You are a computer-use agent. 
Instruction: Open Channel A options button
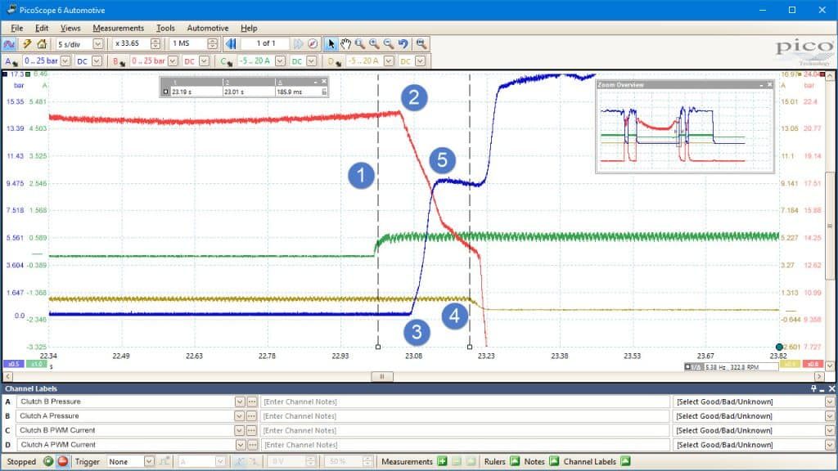[11, 61]
